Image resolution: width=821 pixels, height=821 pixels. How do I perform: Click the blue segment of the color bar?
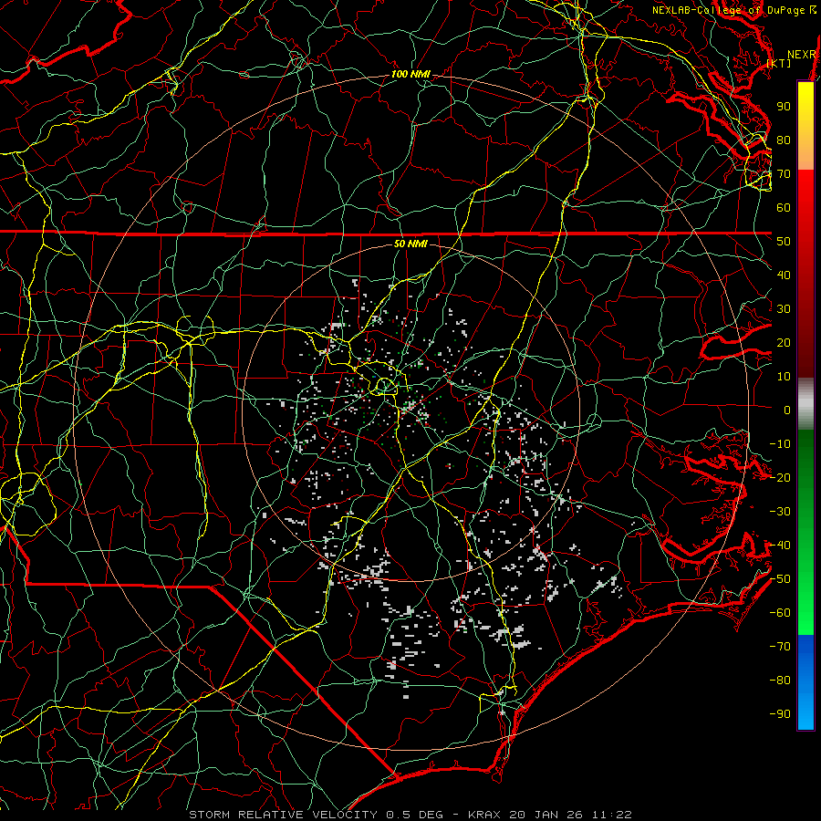pyautogui.click(x=805, y=681)
